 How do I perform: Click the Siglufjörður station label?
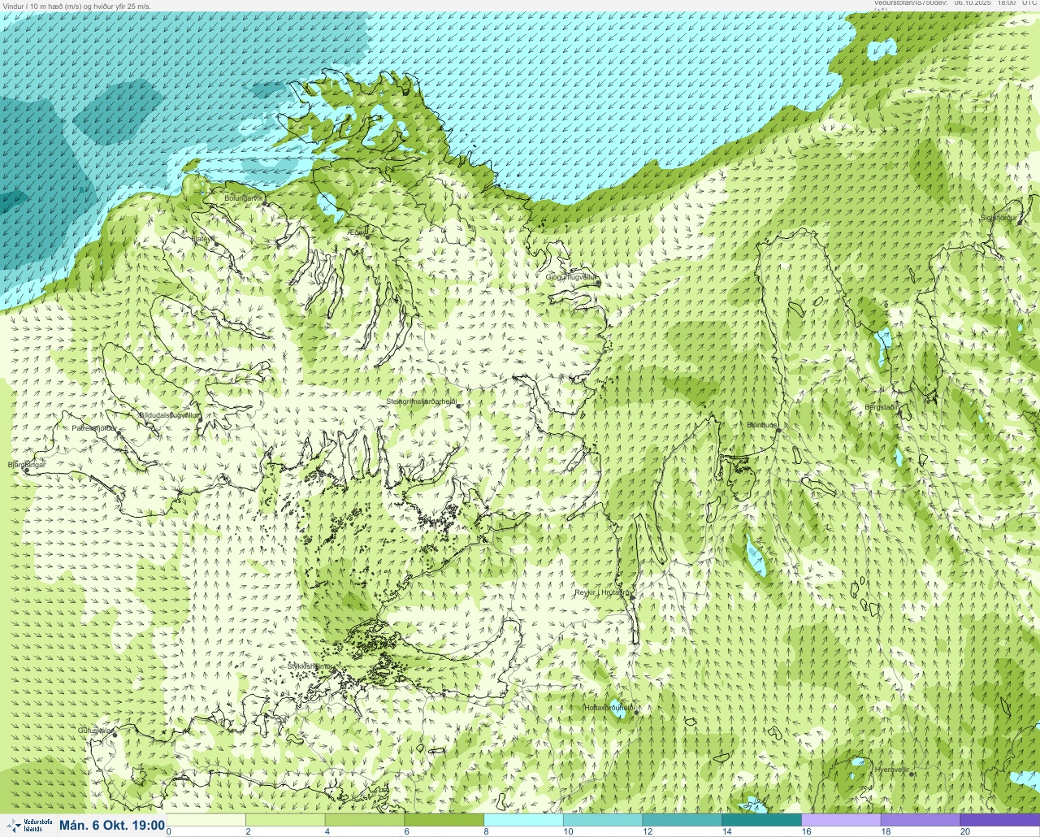click(998, 218)
